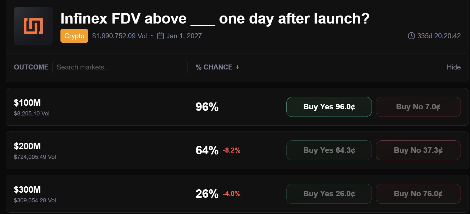Image resolution: width=470 pixels, height=214 pixels.
Task: Click the Infinex logo thumbnail
Action: pos(33,26)
